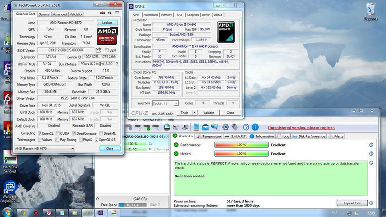Open the Socket #1 selection dropdown
This screenshot has width=386, height=217.
(165, 103)
